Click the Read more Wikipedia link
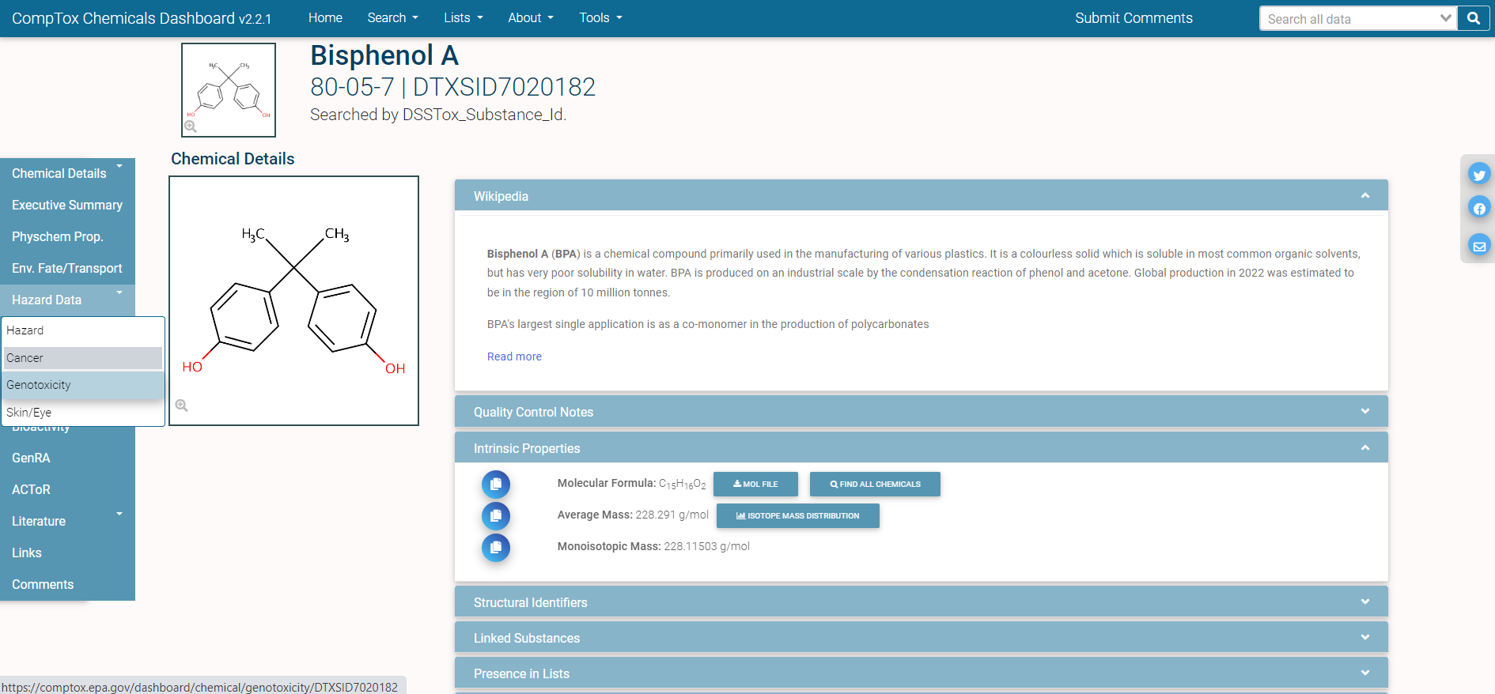The width and height of the screenshot is (1495, 694). coord(514,356)
